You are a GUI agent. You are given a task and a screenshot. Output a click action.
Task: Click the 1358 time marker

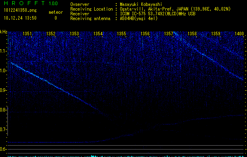(192, 34)
